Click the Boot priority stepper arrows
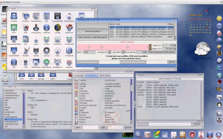This screenshot has height=139, width=223. [x=145, y=52]
